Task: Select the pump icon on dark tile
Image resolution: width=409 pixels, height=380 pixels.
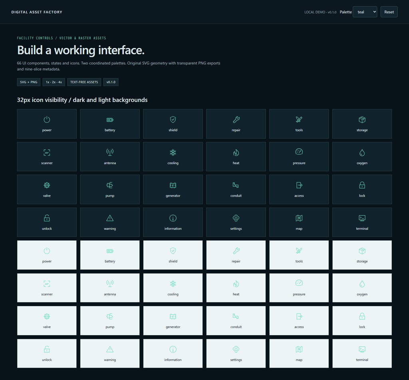Action: pos(110,185)
